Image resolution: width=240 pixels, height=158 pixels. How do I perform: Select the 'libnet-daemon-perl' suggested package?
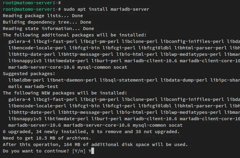click(72, 80)
